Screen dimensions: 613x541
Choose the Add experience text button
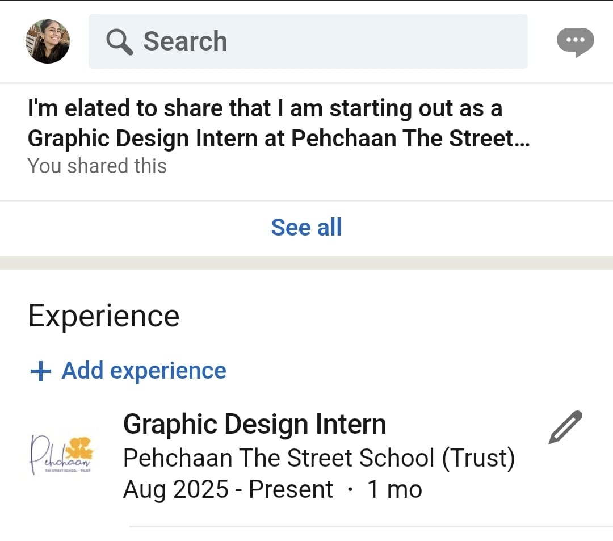click(x=144, y=371)
